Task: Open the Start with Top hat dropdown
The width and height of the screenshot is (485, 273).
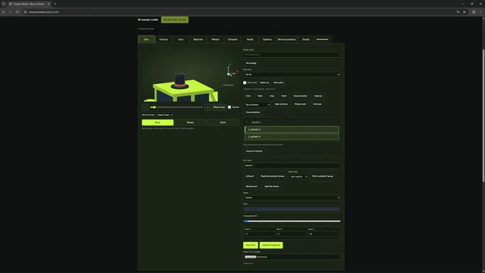Action: click(291, 74)
